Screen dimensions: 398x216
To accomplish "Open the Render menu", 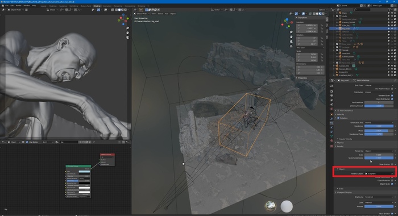I will [x=19, y=6].
